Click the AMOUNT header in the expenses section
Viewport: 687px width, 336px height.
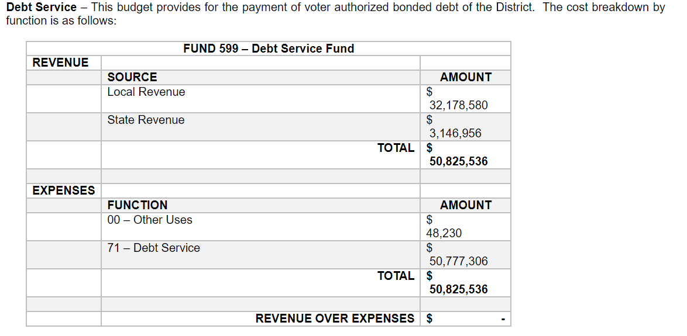click(466, 205)
